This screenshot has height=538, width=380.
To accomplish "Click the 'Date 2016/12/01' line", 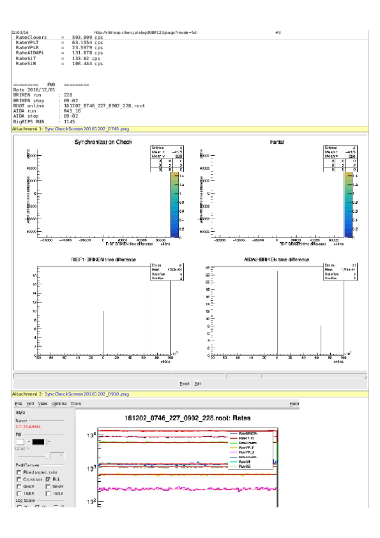I will tap(34, 90).
